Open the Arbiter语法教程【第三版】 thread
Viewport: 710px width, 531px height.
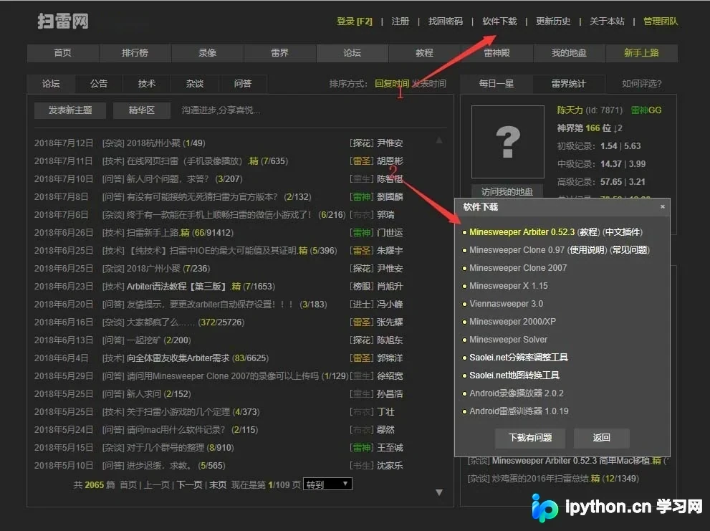click(176, 287)
